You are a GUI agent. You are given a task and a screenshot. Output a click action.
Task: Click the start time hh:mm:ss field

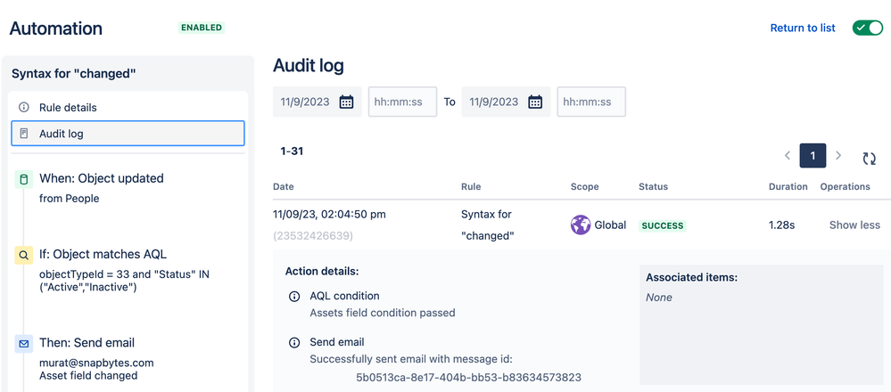403,102
